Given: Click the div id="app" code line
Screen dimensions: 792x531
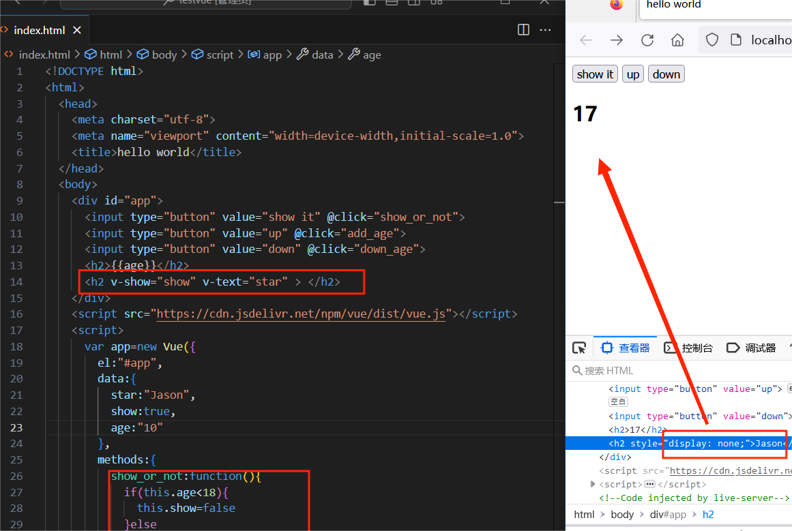Looking at the screenshot, I should click(117, 200).
